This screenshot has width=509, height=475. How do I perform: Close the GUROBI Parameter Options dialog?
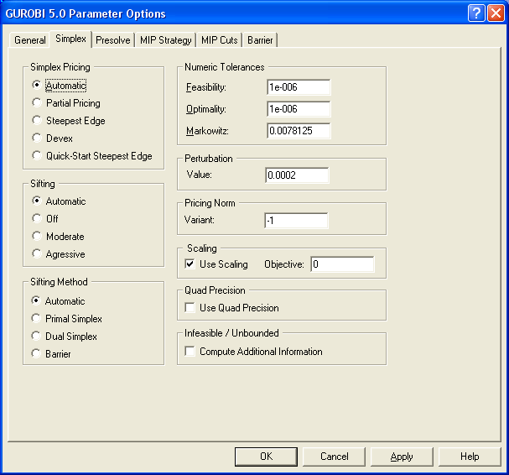(x=496, y=13)
